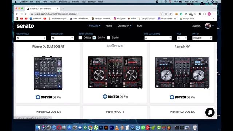Click the pink Chrome profile avatar
The width and height of the screenshot is (233, 131).
point(209,14)
